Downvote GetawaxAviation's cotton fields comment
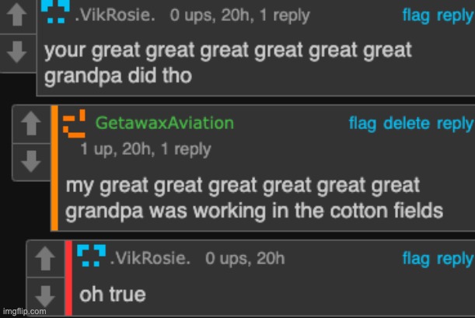475x318 pixels. (31, 162)
